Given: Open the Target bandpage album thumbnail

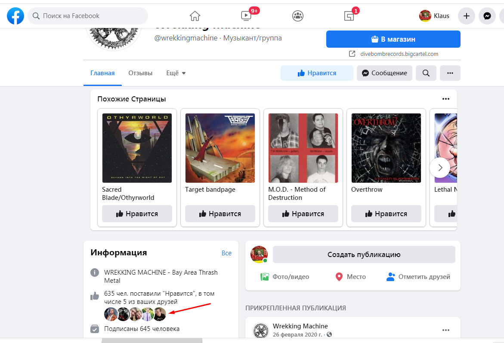Looking at the screenshot, I should pos(220,148).
